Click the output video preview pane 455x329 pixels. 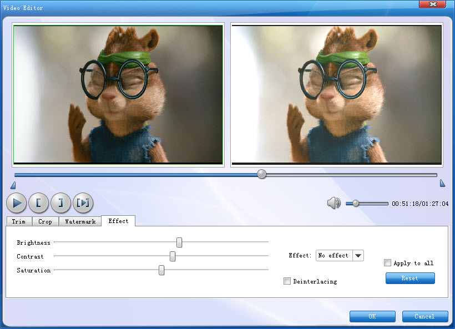coord(337,94)
